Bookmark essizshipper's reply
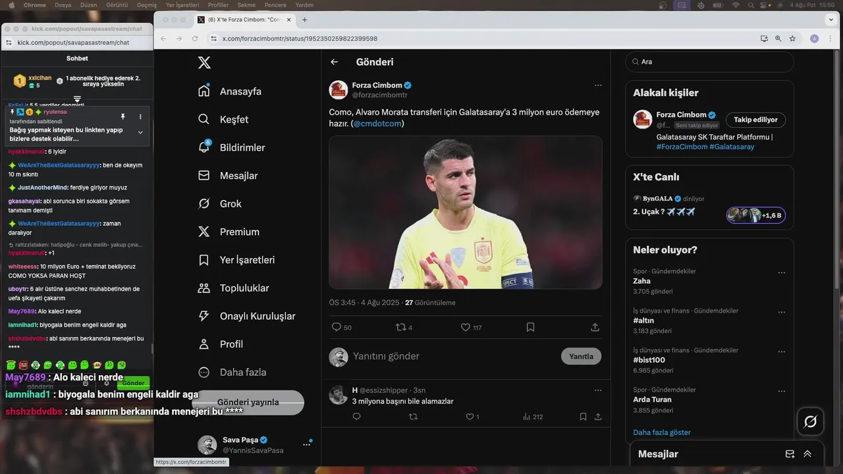The image size is (843, 474). pyautogui.click(x=583, y=417)
